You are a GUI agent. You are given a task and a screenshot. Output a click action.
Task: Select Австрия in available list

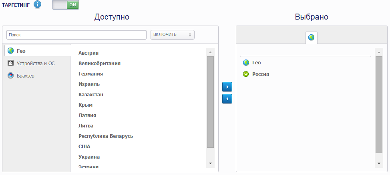click(88, 53)
